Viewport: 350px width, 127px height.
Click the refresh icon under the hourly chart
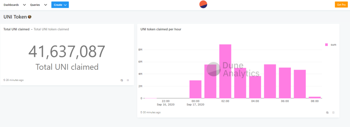[141, 113]
